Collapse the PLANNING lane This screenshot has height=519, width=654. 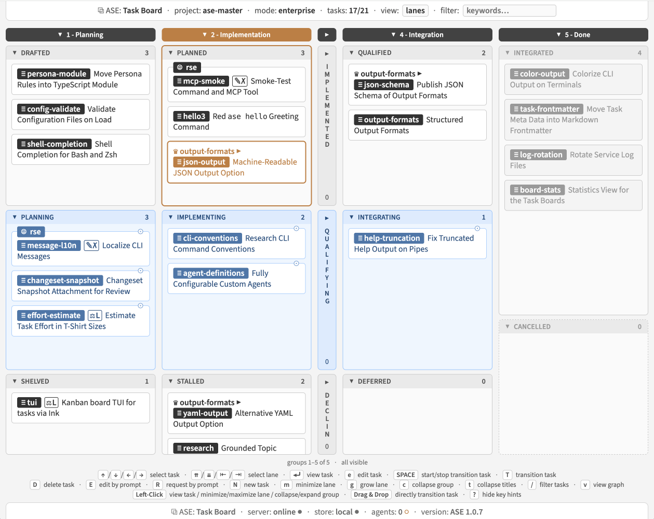pos(15,217)
